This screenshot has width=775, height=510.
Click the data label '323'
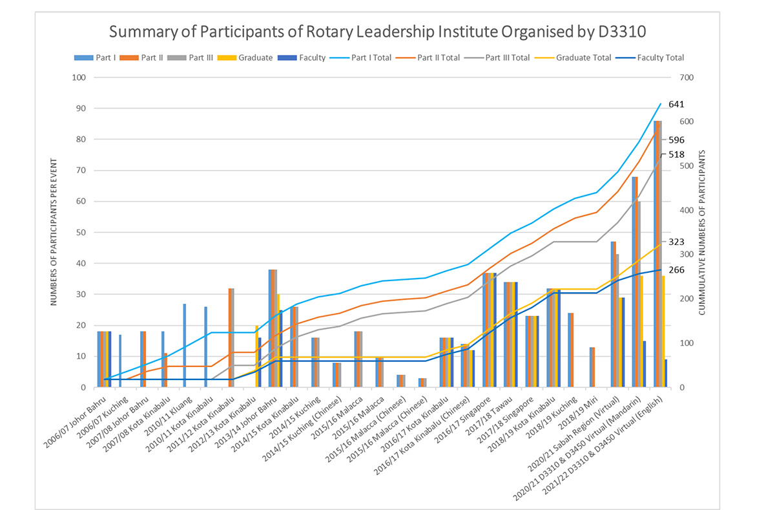pos(676,242)
